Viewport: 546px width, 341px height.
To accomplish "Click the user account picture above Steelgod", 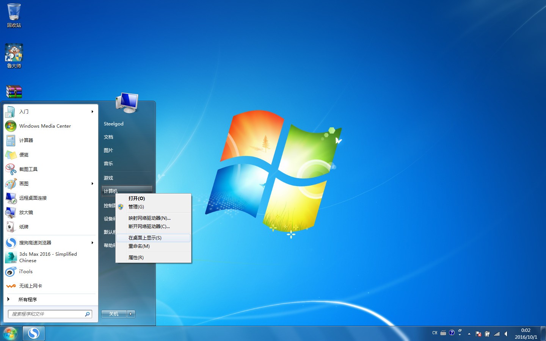I will (x=127, y=103).
